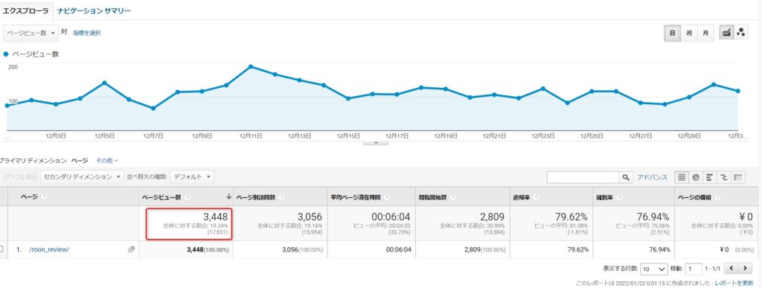Select the percentage pie view icon

click(696, 177)
